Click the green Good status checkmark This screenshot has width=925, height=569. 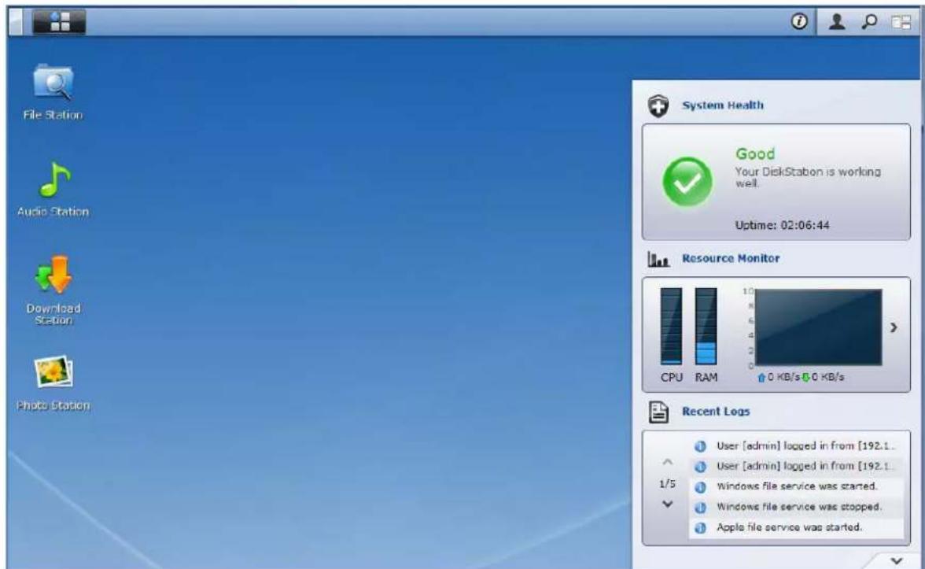(687, 182)
